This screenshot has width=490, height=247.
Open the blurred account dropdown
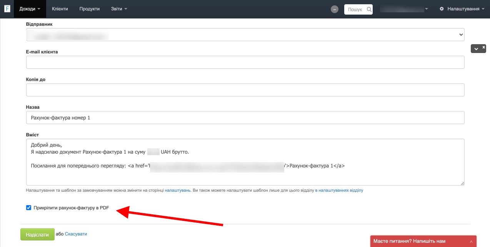(404, 9)
